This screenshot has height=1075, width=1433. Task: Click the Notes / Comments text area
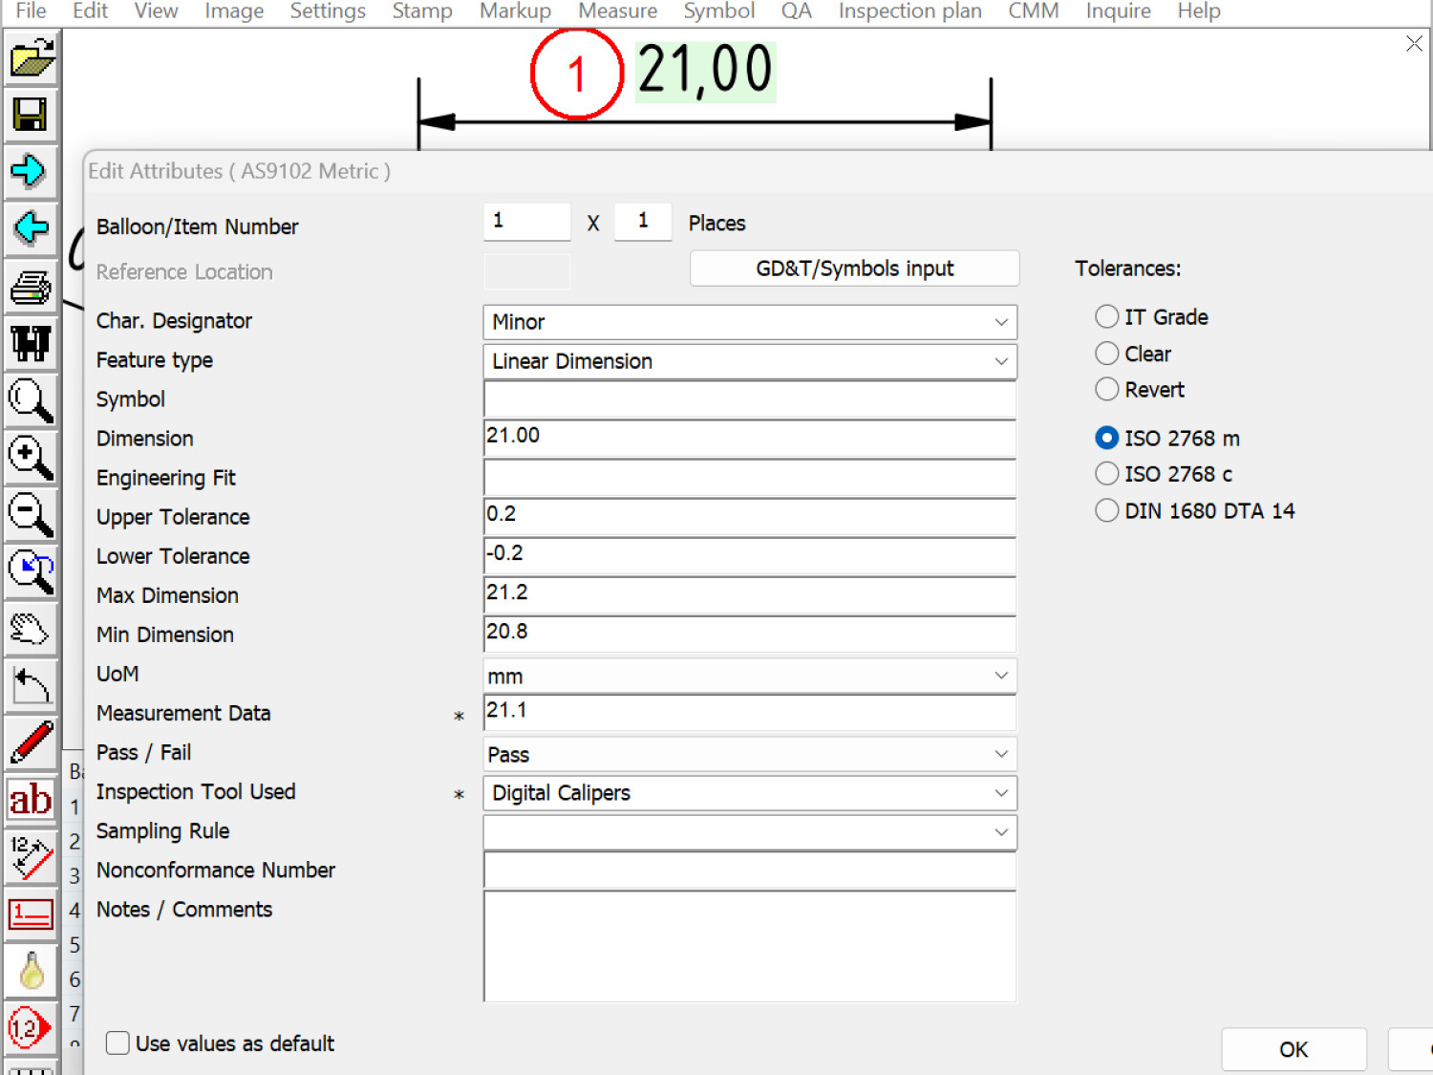pyautogui.click(x=750, y=946)
